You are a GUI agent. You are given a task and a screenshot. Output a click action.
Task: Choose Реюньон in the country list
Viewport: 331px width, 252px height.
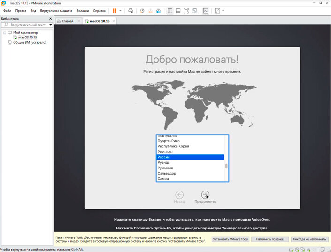tap(190, 152)
